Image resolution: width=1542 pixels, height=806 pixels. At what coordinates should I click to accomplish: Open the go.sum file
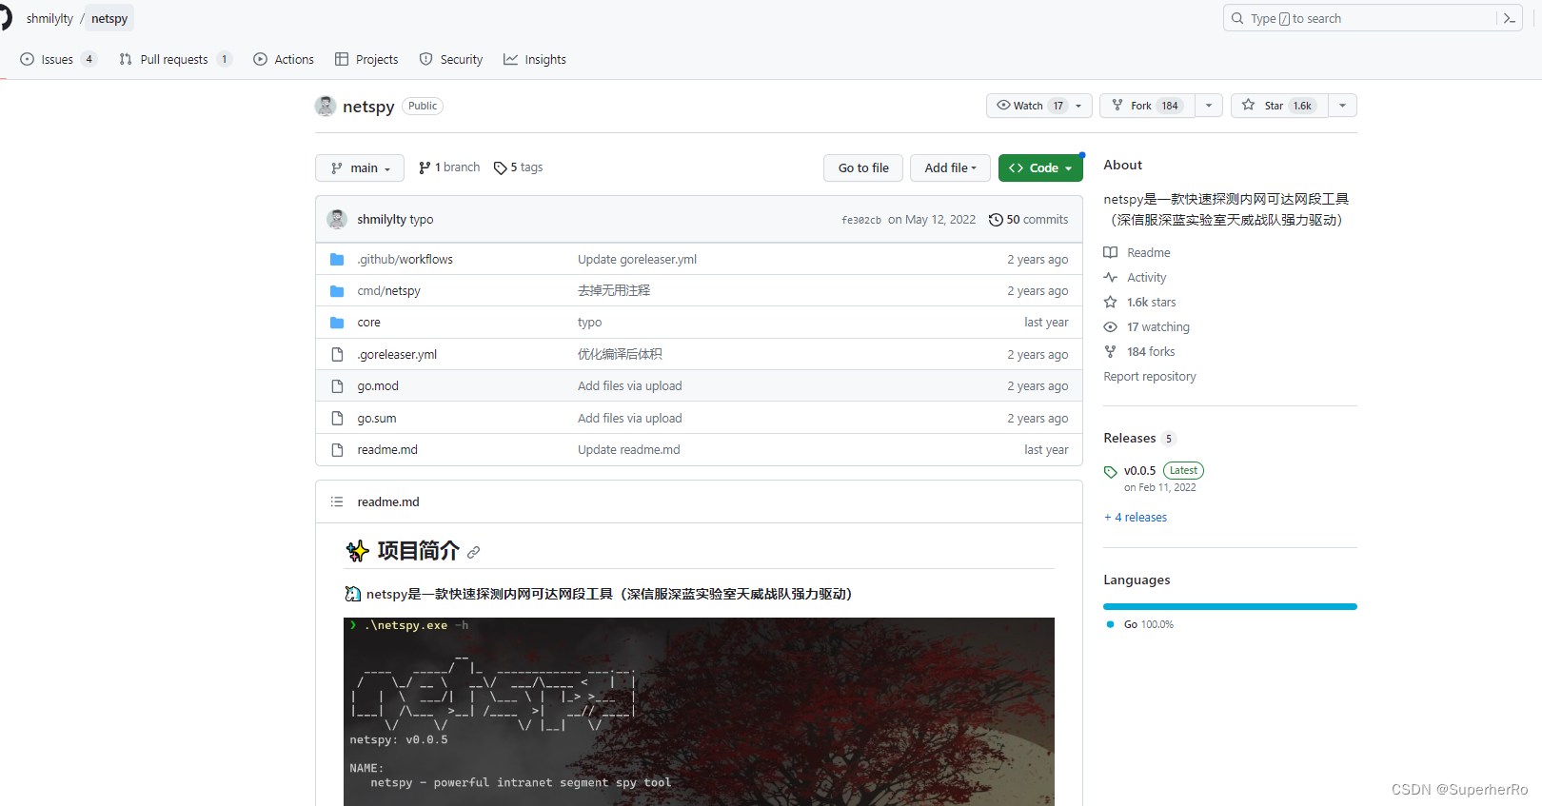(x=377, y=418)
